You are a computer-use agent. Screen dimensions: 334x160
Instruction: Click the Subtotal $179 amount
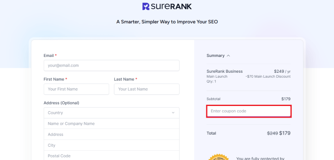pyautogui.click(x=286, y=99)
